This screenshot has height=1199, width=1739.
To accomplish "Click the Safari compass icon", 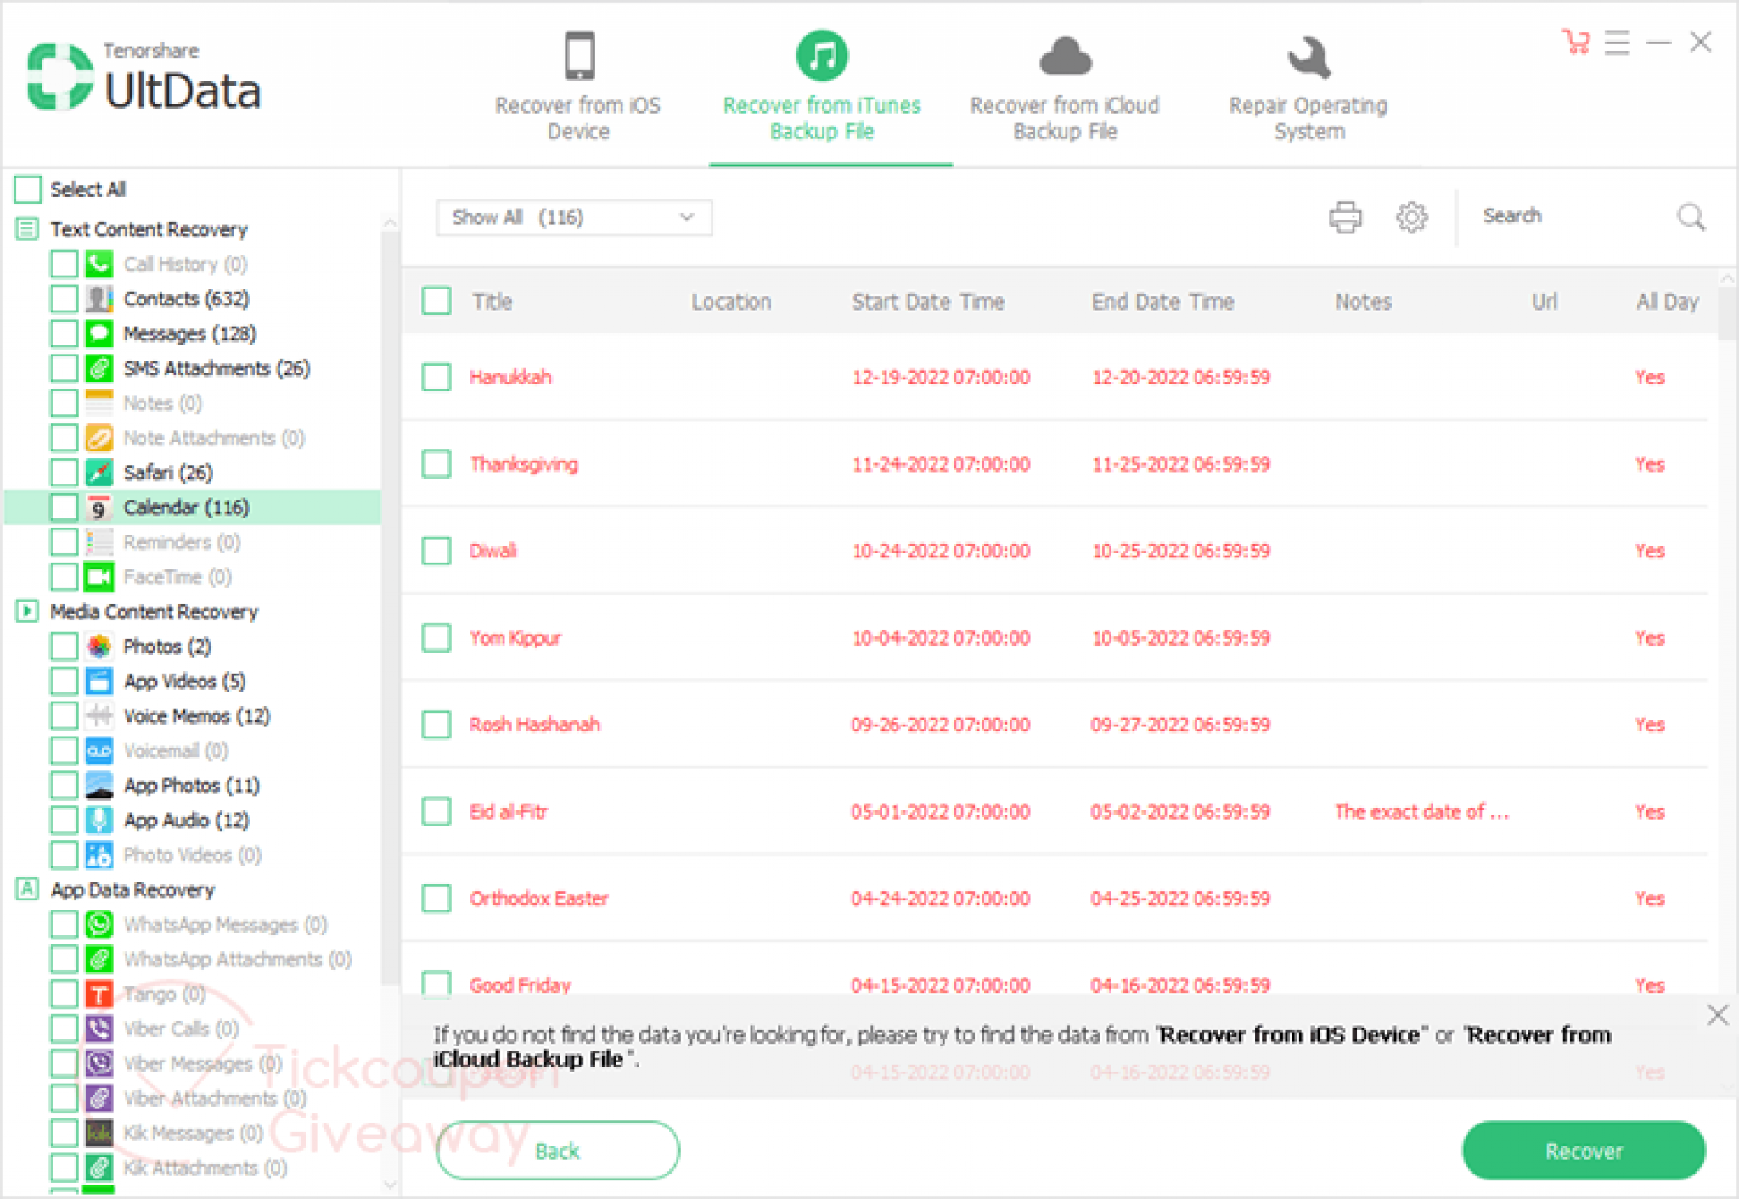I will (99, 472).
